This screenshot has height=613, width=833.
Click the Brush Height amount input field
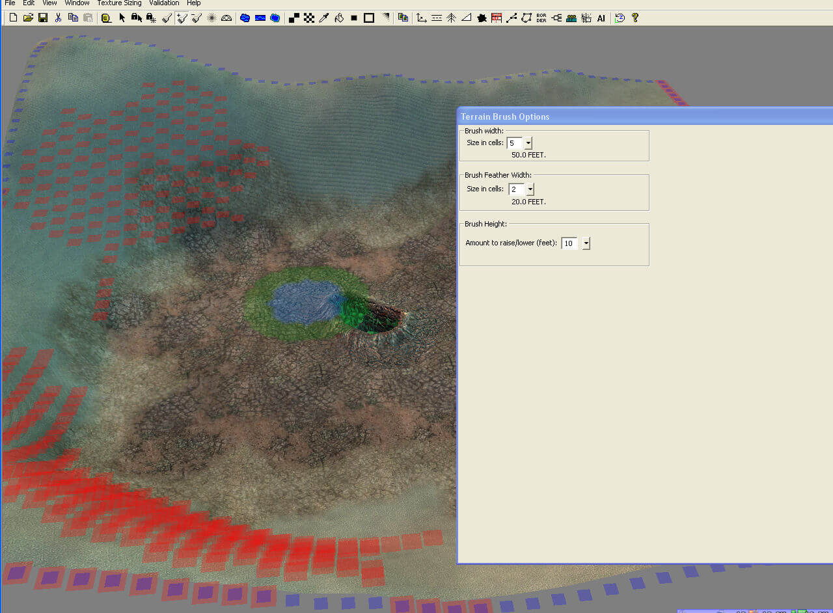pyautogui.click(x=569, y=243)
